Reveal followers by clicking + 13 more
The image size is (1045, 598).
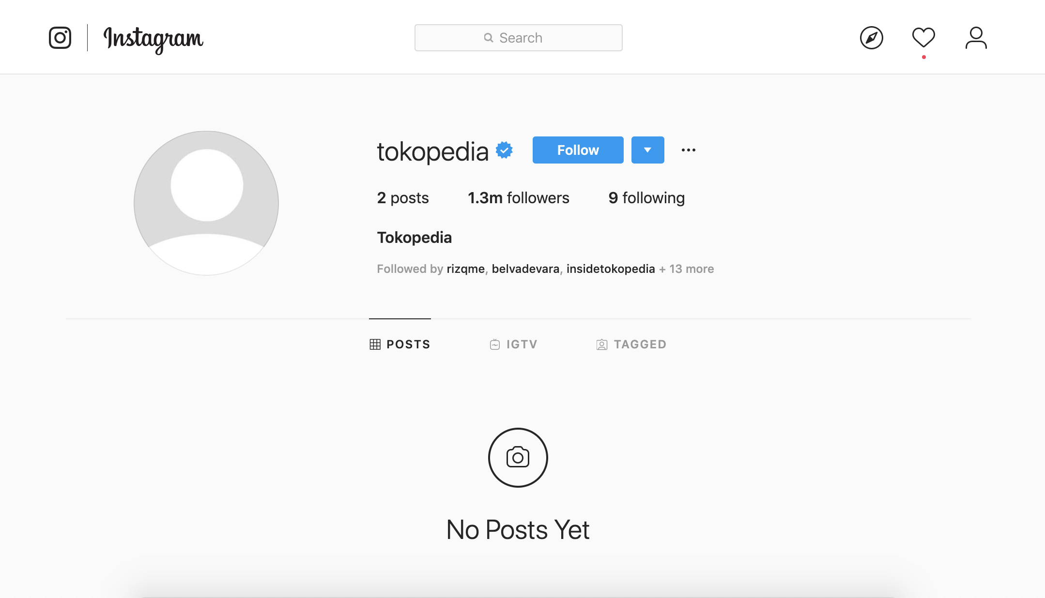686,269
